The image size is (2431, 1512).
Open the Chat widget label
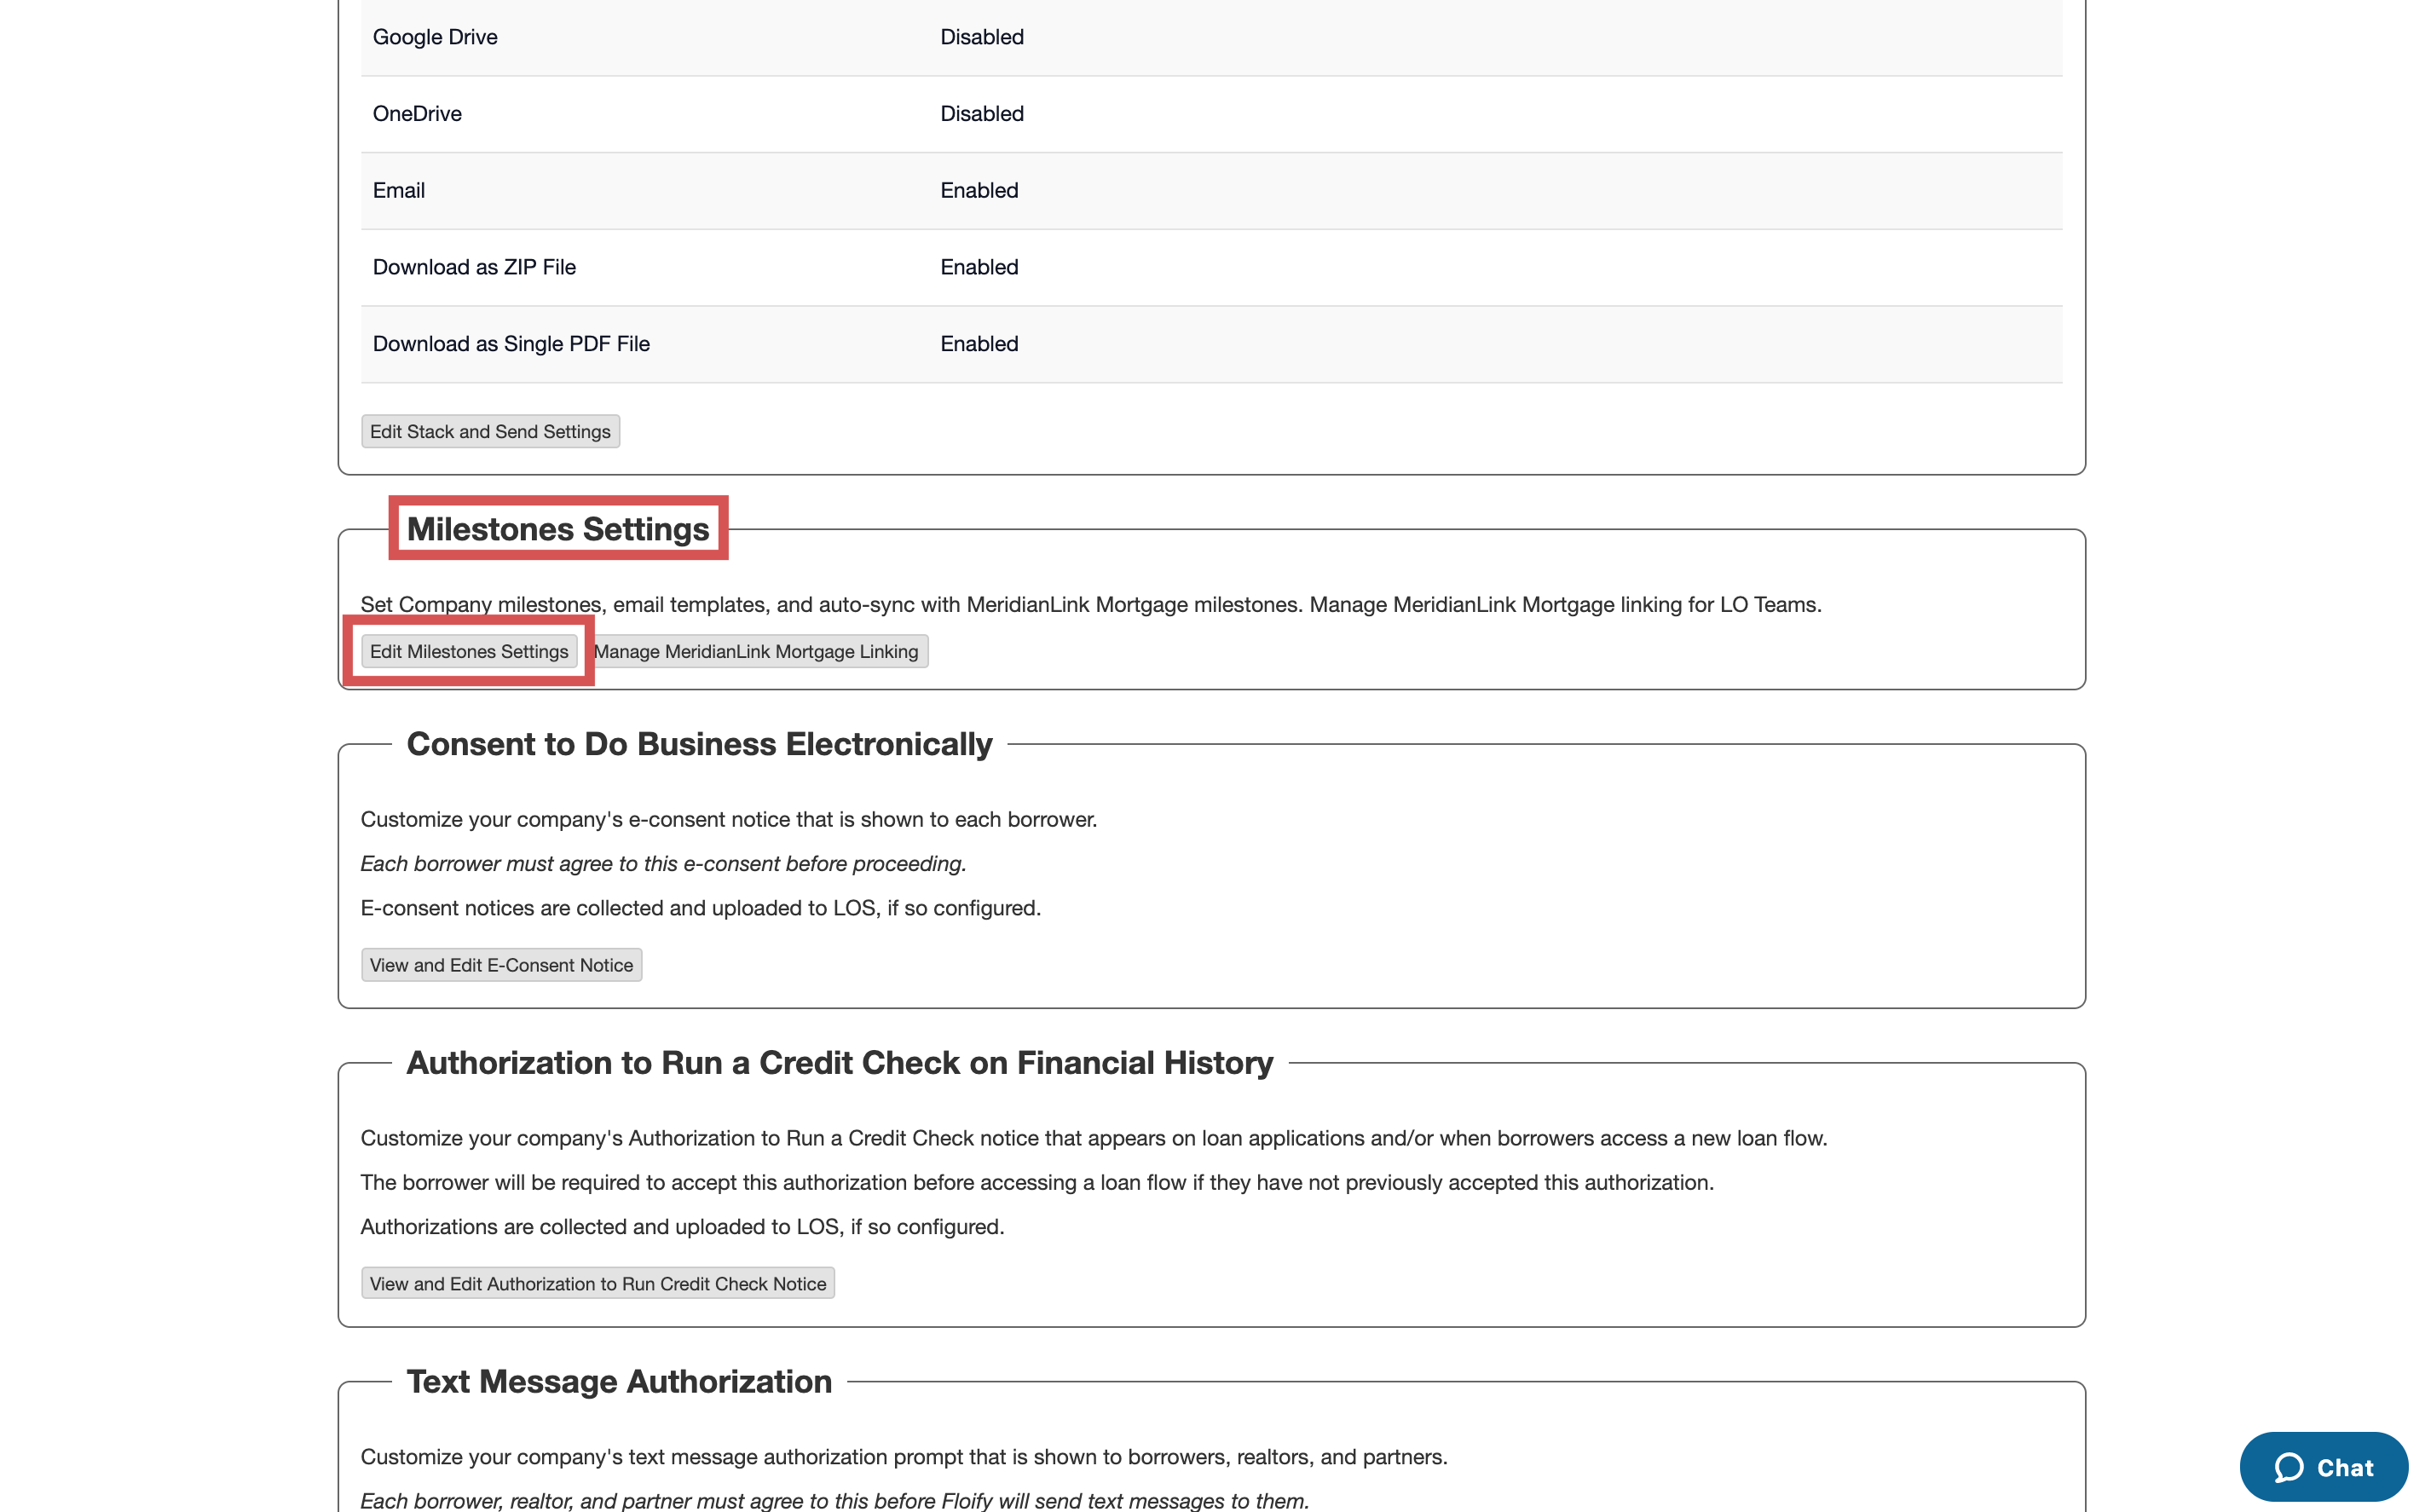(2345, 1467)
